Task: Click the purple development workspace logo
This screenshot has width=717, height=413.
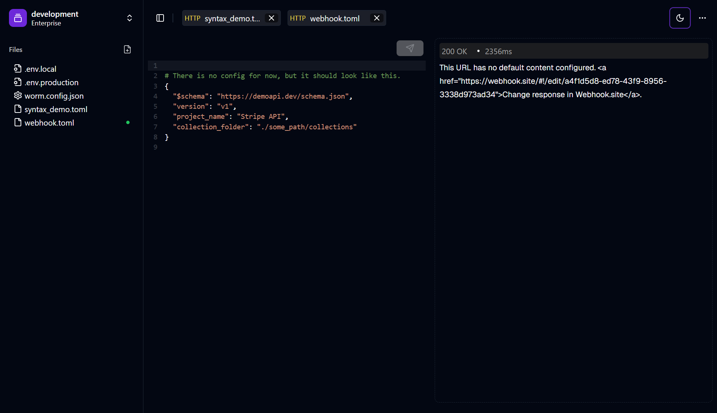Action: coord(18,18)
